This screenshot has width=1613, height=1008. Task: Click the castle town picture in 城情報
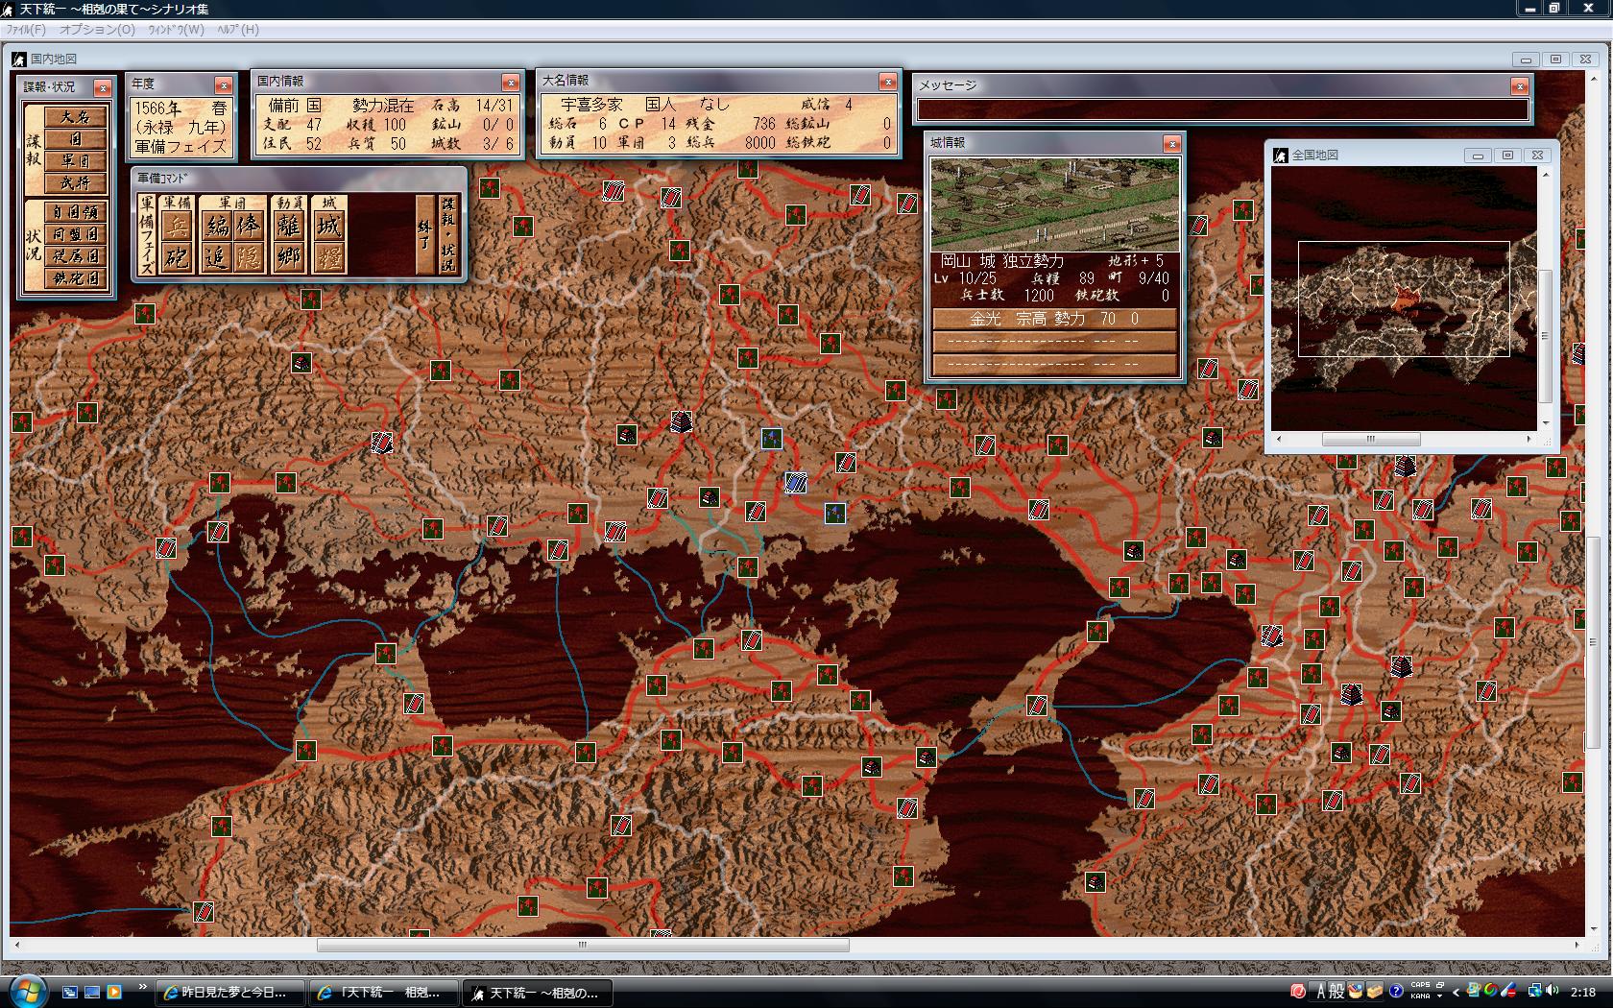pyautogui.click(x=1054, y=204)
